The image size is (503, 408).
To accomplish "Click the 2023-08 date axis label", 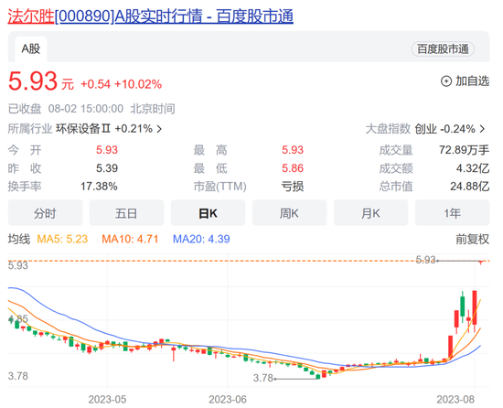I will pyautogui.click(x=455, y=400).
